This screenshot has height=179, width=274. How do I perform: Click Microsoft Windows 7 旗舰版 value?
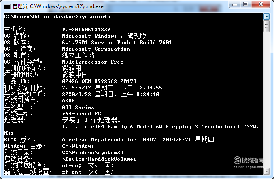[x=104, y=36]
